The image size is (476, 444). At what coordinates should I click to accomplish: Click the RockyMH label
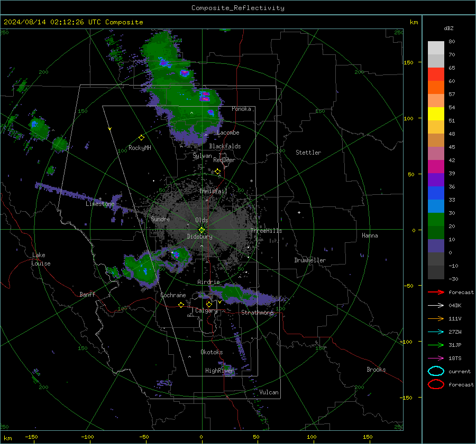[x=140, y=148]
